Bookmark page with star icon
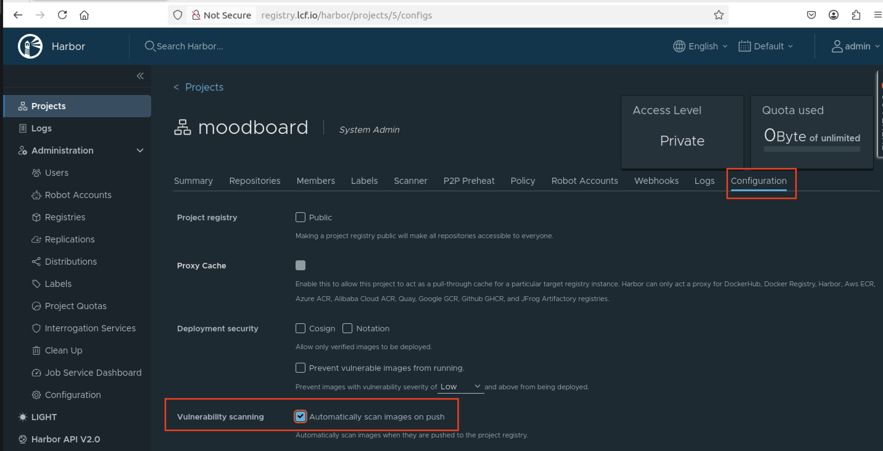 tap(719, 15)
